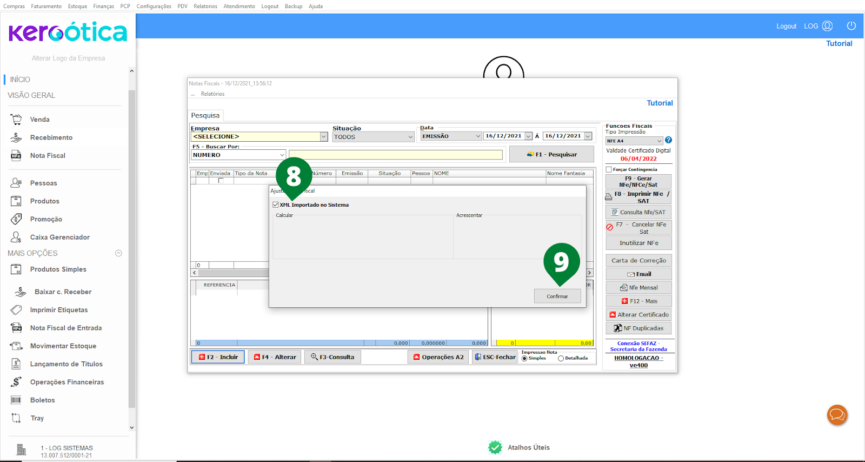The width and height of the screenshot is (865, 462).
Task: Open Tray sidebar icon
Action: point(16,418)
